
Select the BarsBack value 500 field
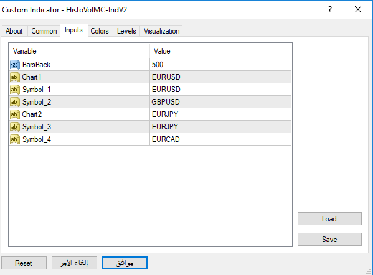[220, 65]
